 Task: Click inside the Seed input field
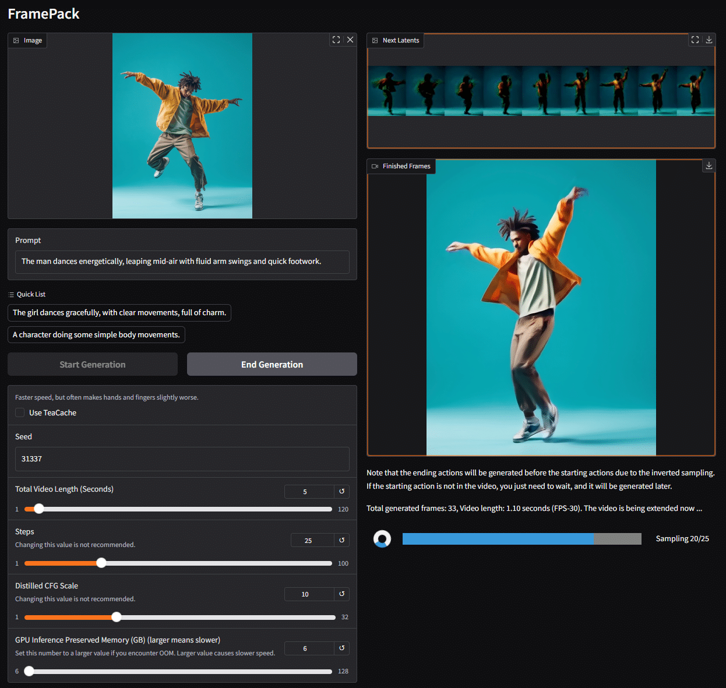pyautogui.click(x=182, y=459)
